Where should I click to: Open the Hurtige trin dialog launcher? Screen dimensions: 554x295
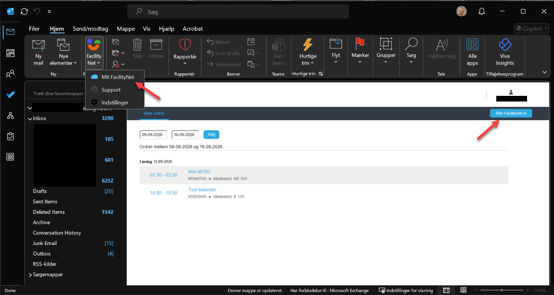click(321, 74)
